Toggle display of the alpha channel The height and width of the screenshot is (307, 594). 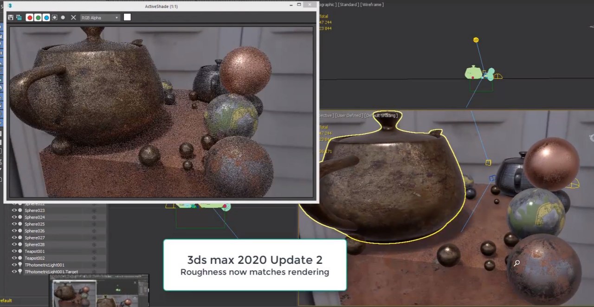[55, 18]
